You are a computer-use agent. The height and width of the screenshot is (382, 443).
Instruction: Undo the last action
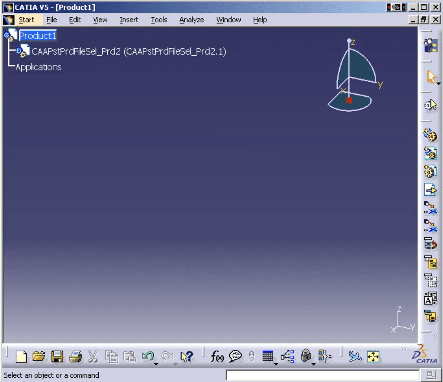pyautogui.click(x=148, y=356)
